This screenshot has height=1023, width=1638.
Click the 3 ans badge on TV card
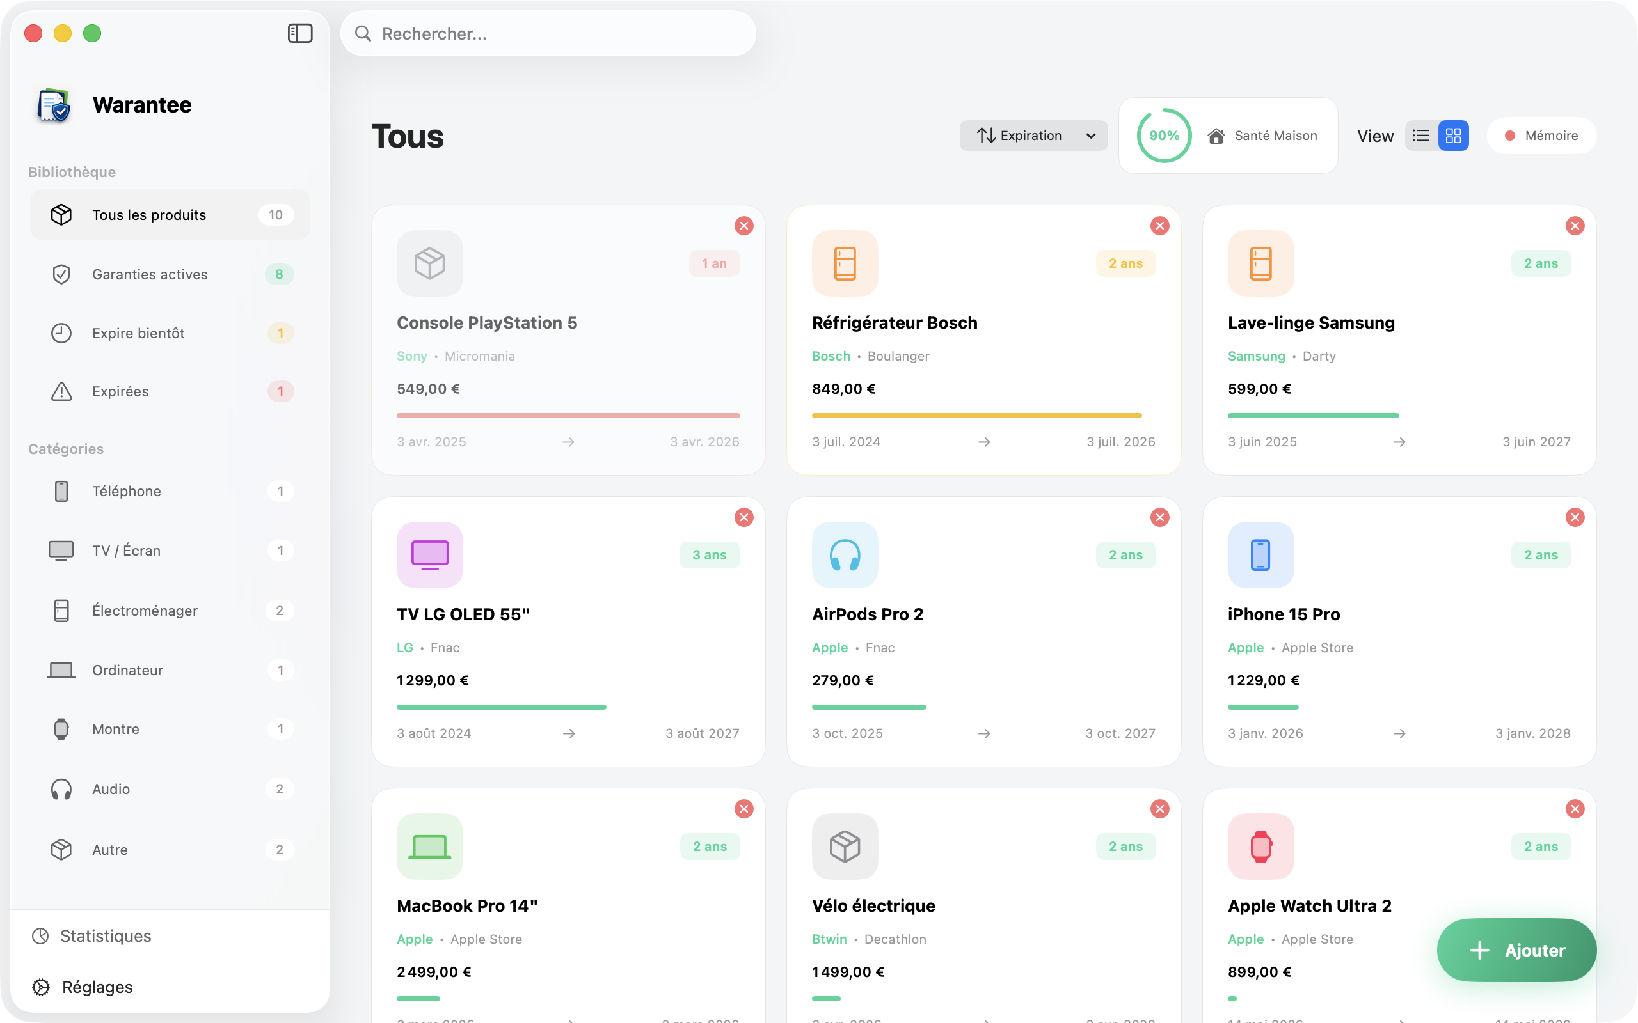click(710, 555)
